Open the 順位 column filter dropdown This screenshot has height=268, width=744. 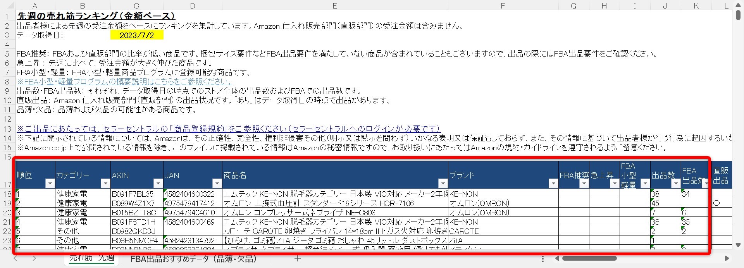pos(50,184)
